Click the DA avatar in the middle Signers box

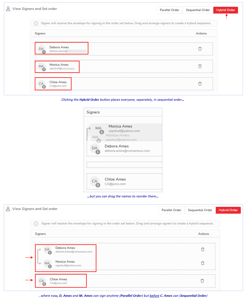[x=94, y=148]
